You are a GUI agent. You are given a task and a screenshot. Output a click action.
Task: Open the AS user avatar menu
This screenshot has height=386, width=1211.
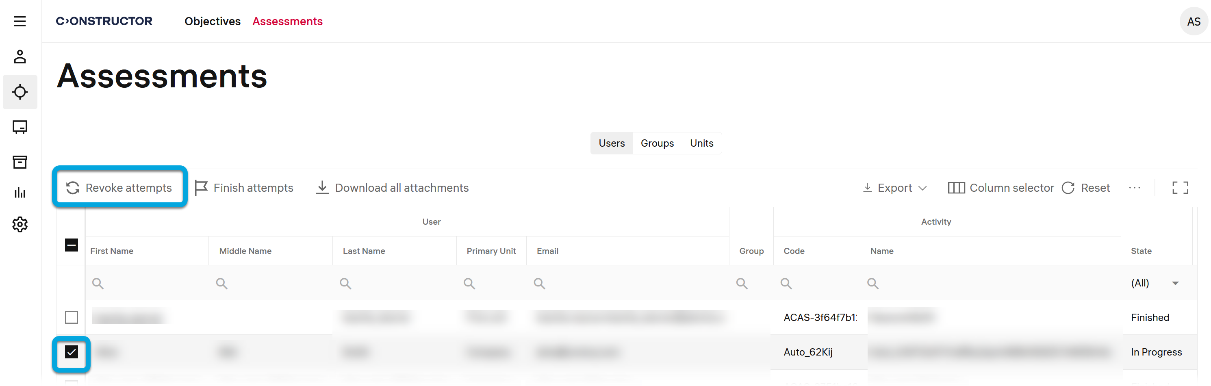click(1193, 22)
